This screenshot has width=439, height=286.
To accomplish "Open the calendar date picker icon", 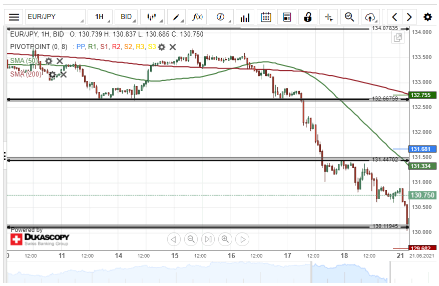I will [x=266, y=17].
